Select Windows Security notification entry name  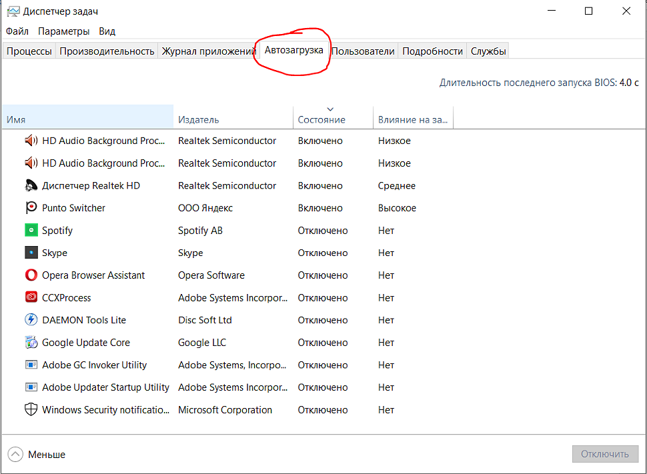[105, 409]
